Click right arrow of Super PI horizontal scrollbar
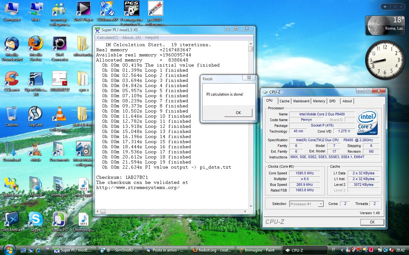Screen dimensions: 409x255 (245, 211)
